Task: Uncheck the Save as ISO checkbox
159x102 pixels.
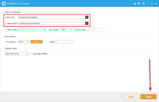Action: (x=6, y=23)
